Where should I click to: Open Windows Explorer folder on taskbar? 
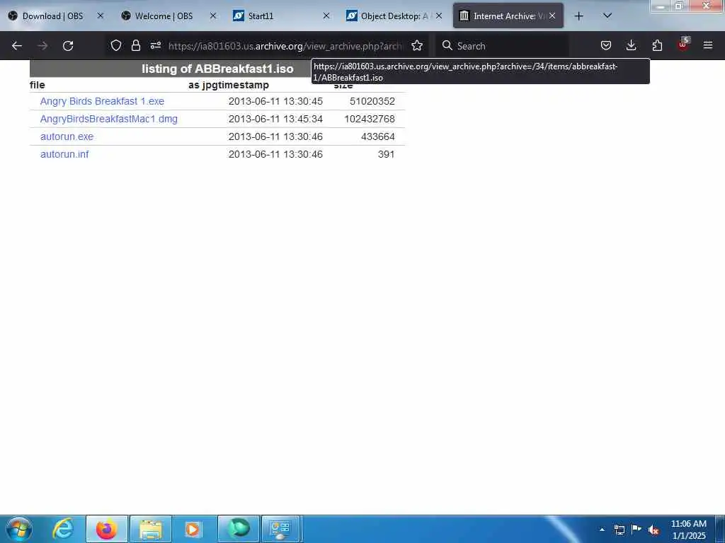click(151, 529)
